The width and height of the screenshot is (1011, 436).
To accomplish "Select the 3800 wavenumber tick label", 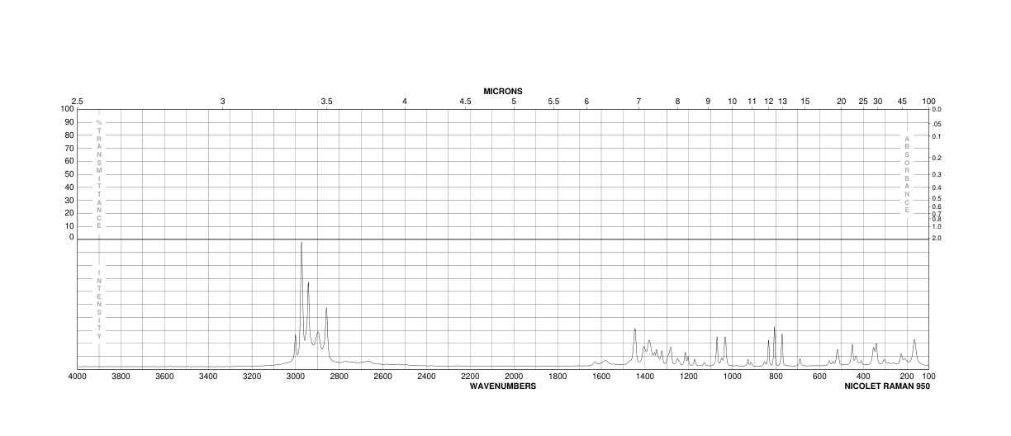I will tap(121, 377).
